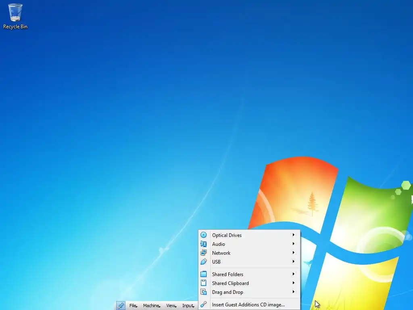Screen dimensions: 413x310
Task: Open the Shared Clipboard menu entry
Action: pyautogui.click(x=249, y=283)
